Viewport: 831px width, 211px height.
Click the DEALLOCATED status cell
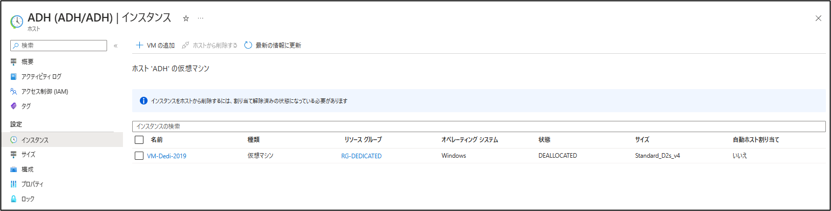coord(557,156)
